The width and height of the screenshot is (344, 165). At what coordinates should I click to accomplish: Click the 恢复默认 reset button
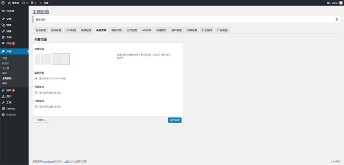coord(41,120)
